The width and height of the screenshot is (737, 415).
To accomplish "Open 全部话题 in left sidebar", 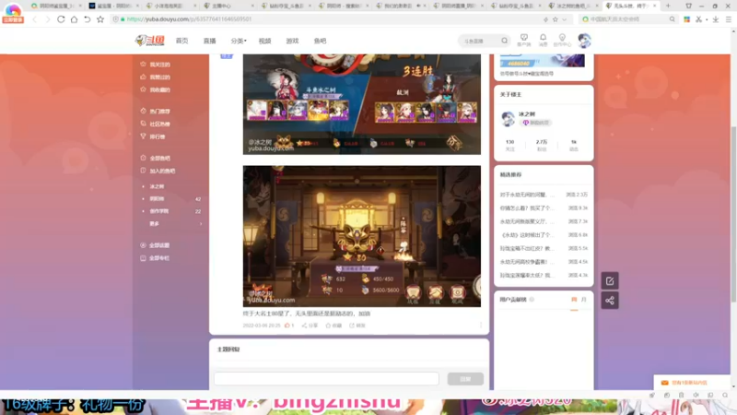I will [159, 245].
